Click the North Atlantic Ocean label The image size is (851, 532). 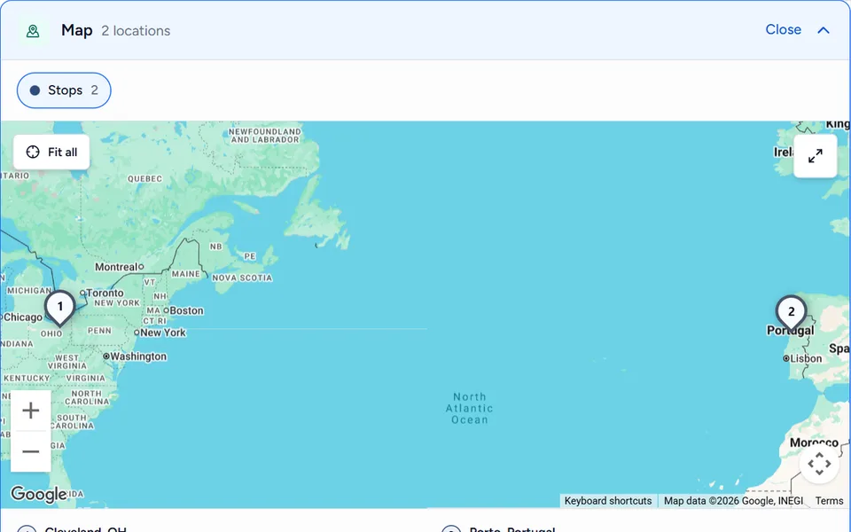pyautogui.click(x=470, y=408)
